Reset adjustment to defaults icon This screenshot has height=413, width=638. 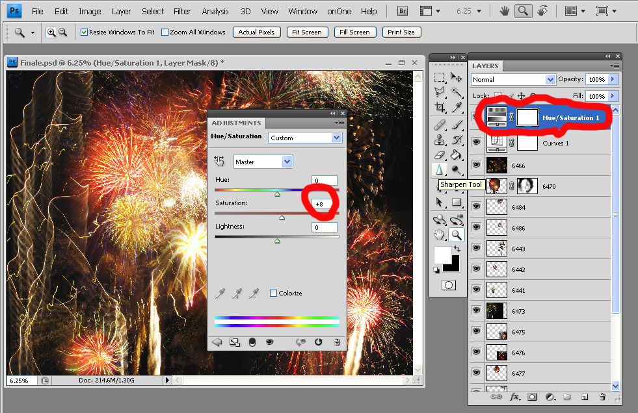pos(319,342)
